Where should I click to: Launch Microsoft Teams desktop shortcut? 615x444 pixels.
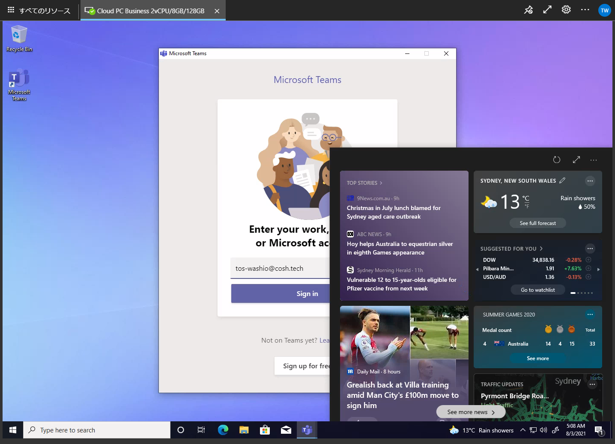click(x=19, y=85)
